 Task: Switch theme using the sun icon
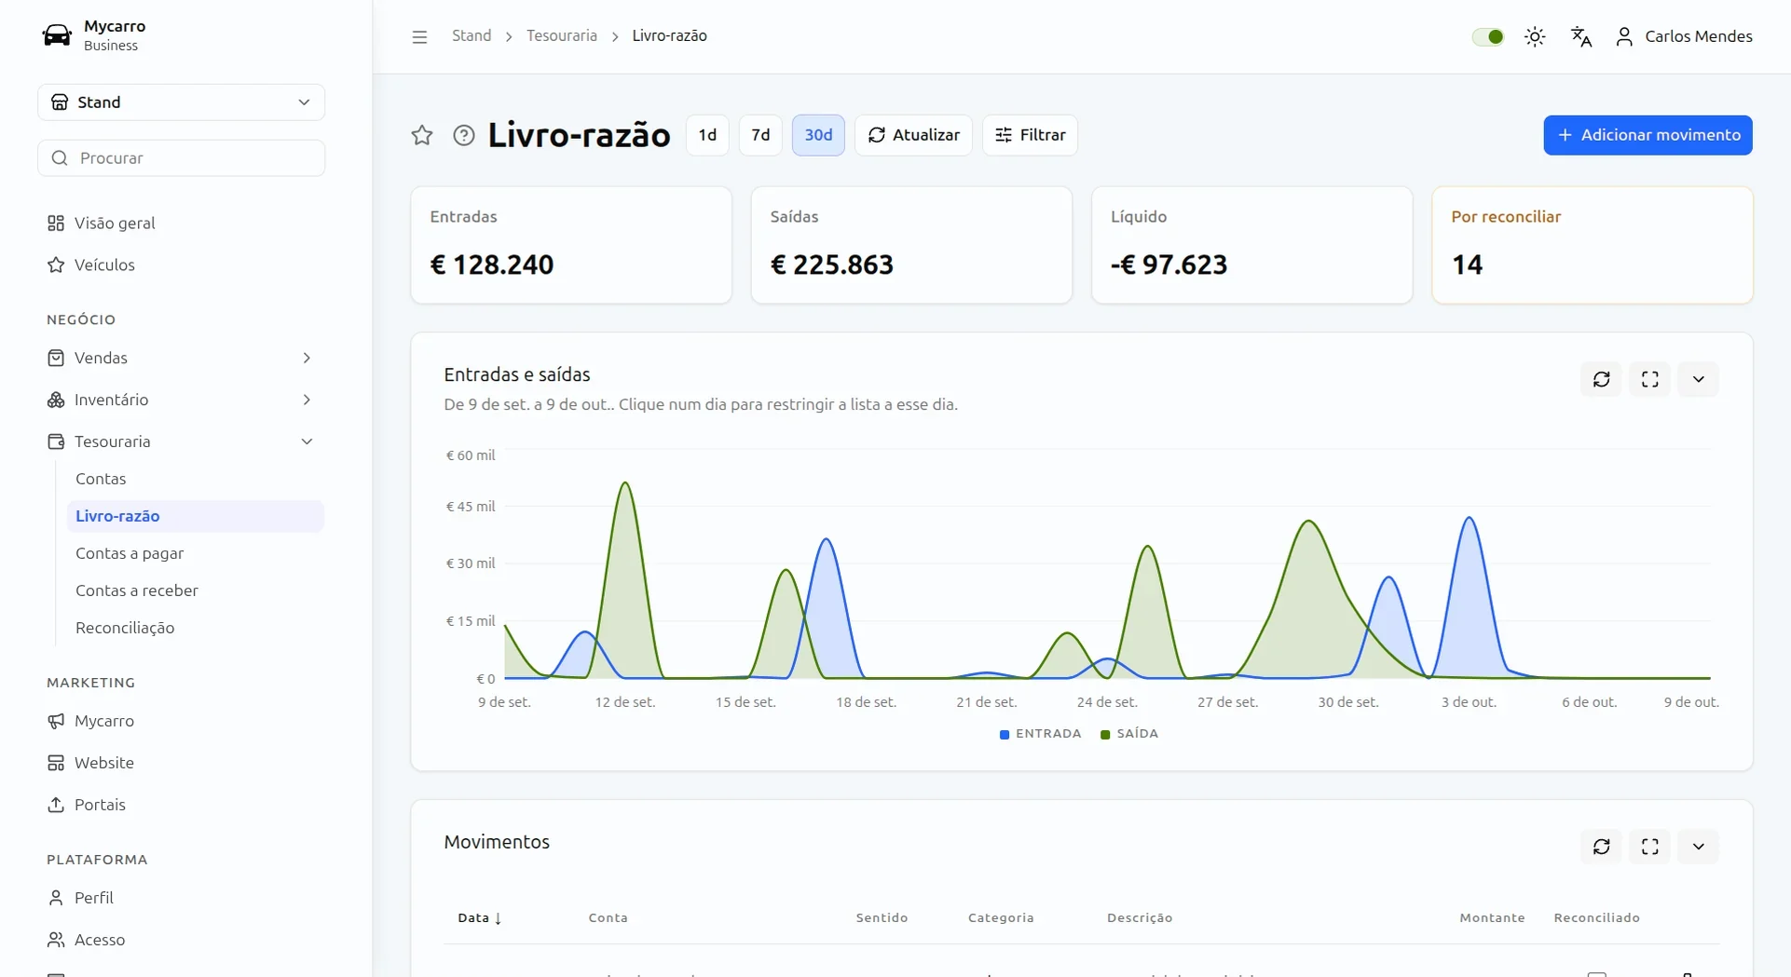click(1535, 36)
